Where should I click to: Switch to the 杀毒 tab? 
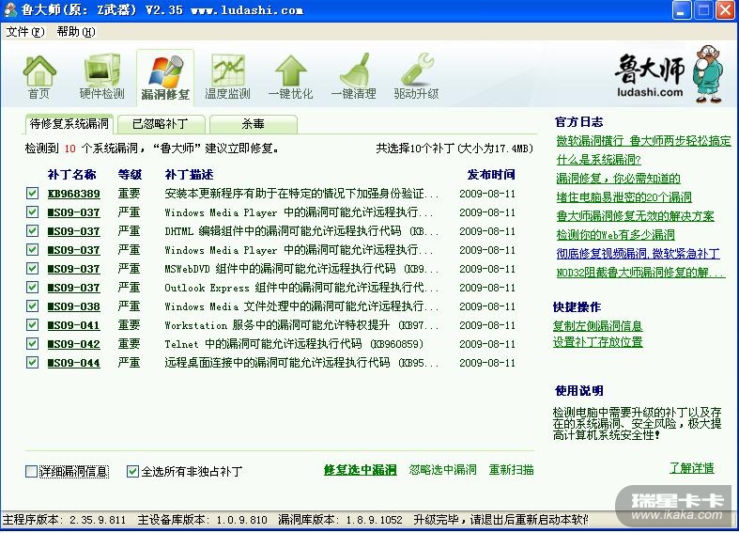click(254, 124)
